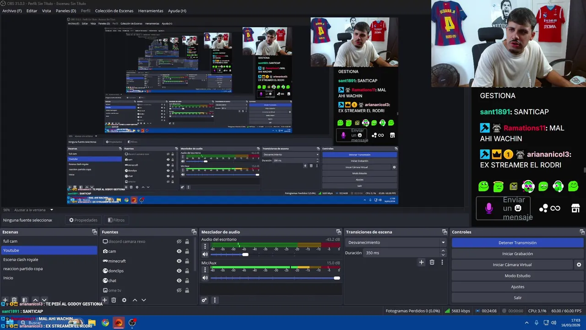Open transition properties three-dot menu
The image size is (586, 330).
tap(442, 262)
